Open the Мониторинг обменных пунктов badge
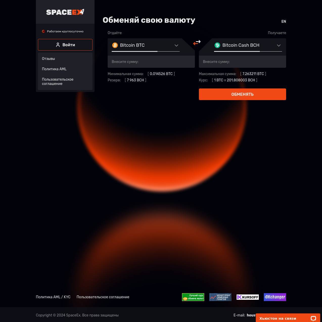 click(x=220, y=297)
